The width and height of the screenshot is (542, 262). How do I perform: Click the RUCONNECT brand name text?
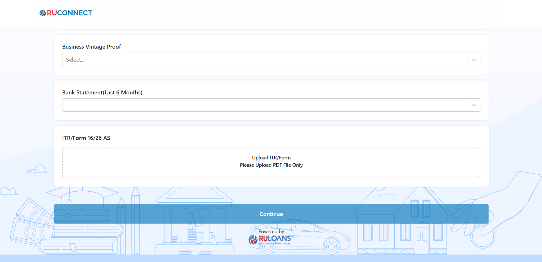click(70, 13)
